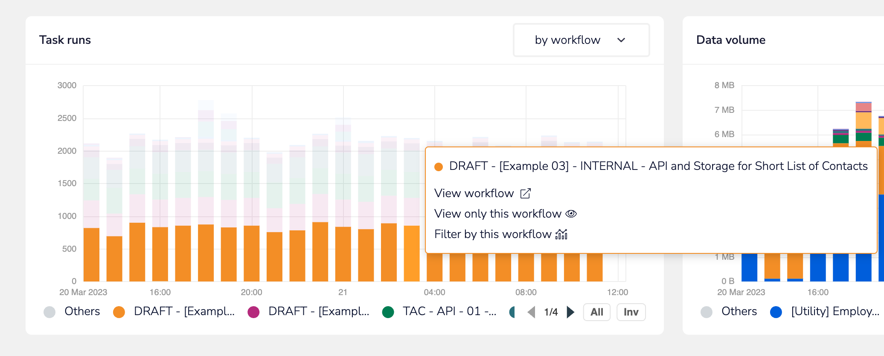Viewport: 884px width, 356px height.
Task: Go to next legend page arrow
Action: pyautogui.click(x=570, y=312)
